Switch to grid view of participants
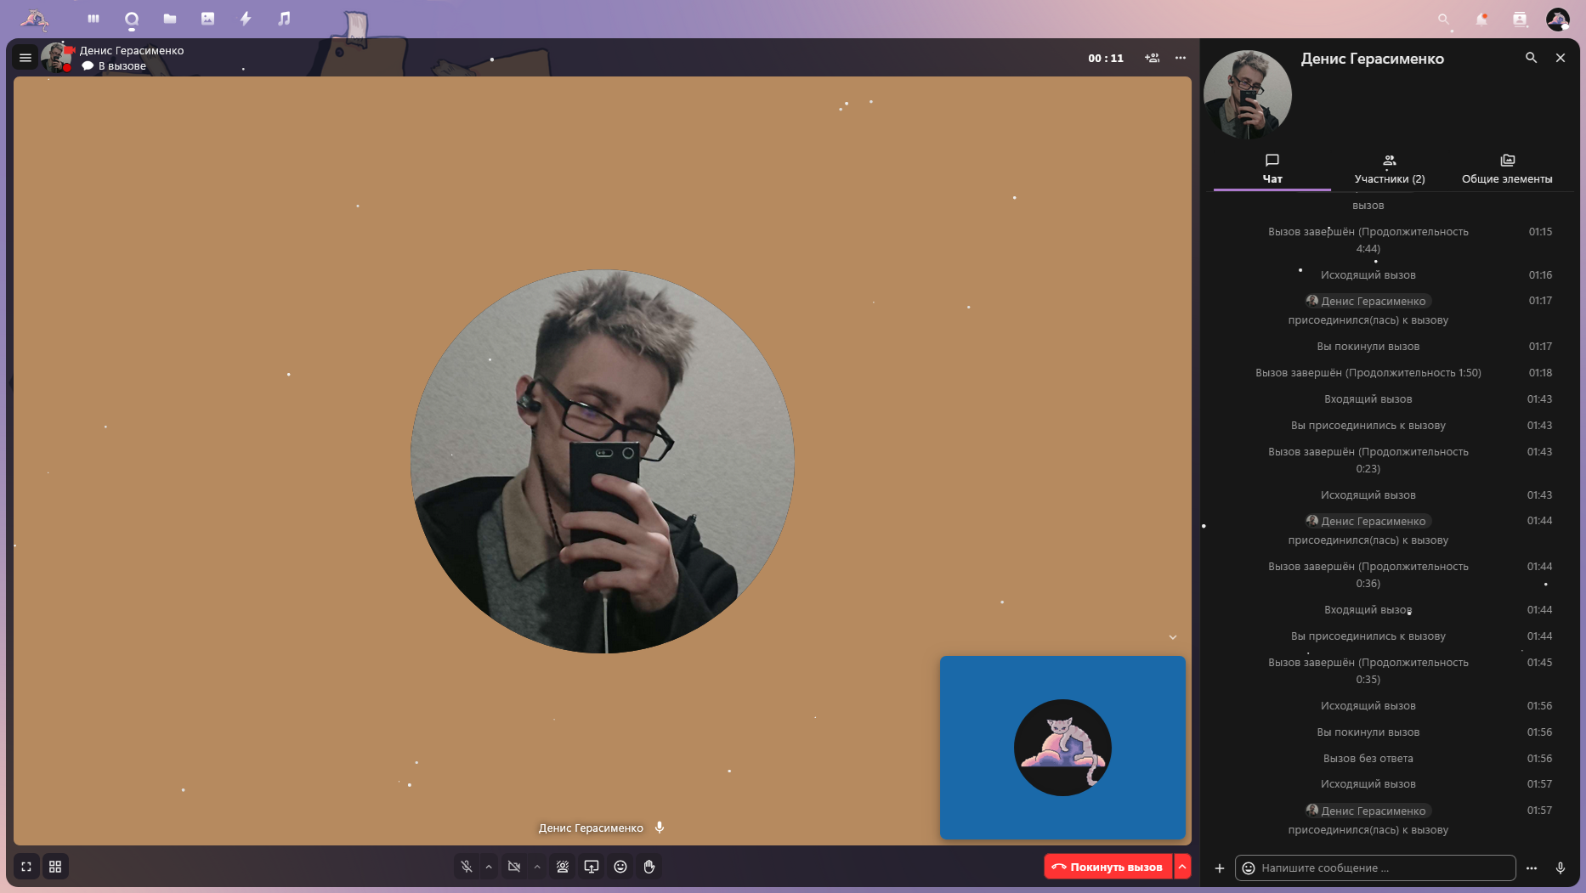The width and height of the screenshot is (1586, 893). click(x=55, y=867)
